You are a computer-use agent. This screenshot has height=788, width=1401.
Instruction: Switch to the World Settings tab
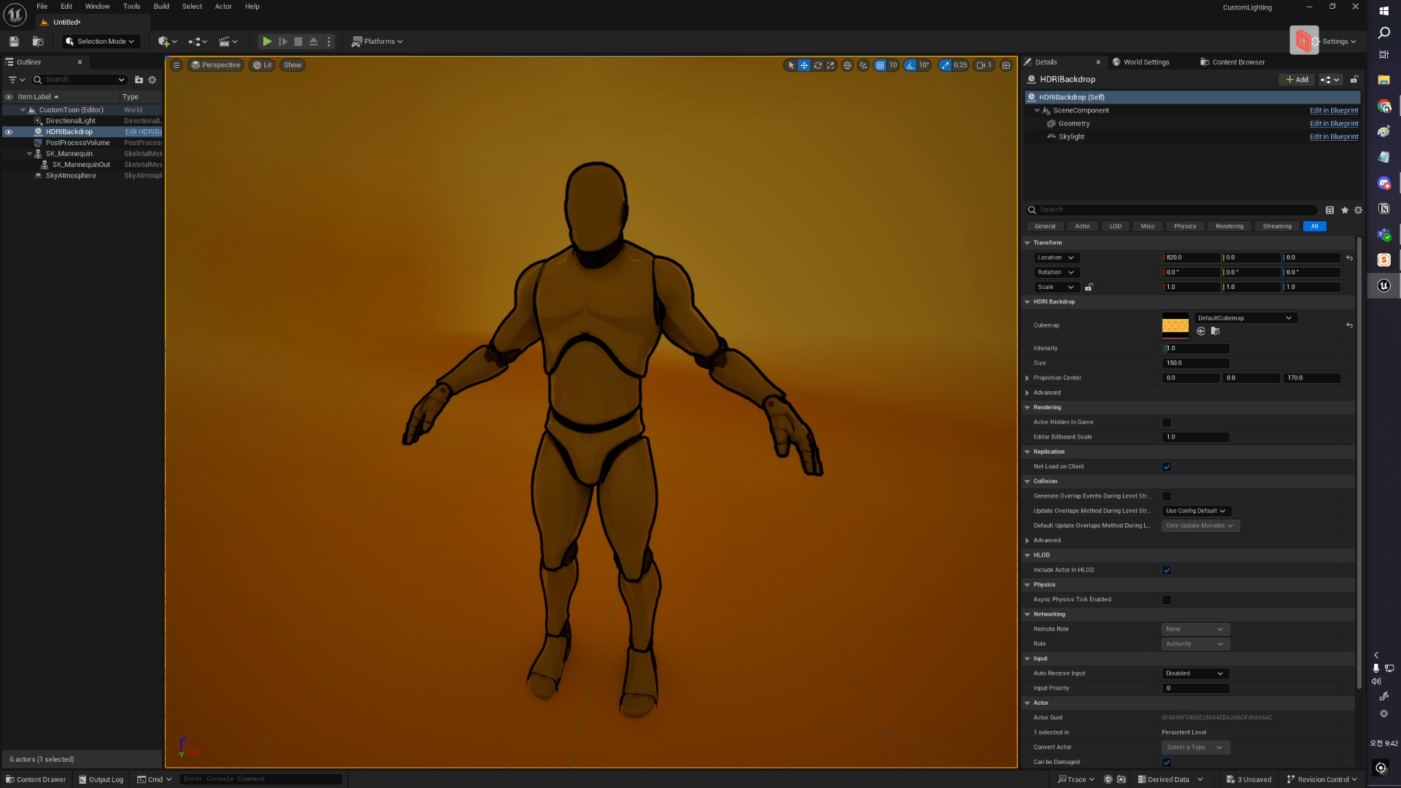1146,62
